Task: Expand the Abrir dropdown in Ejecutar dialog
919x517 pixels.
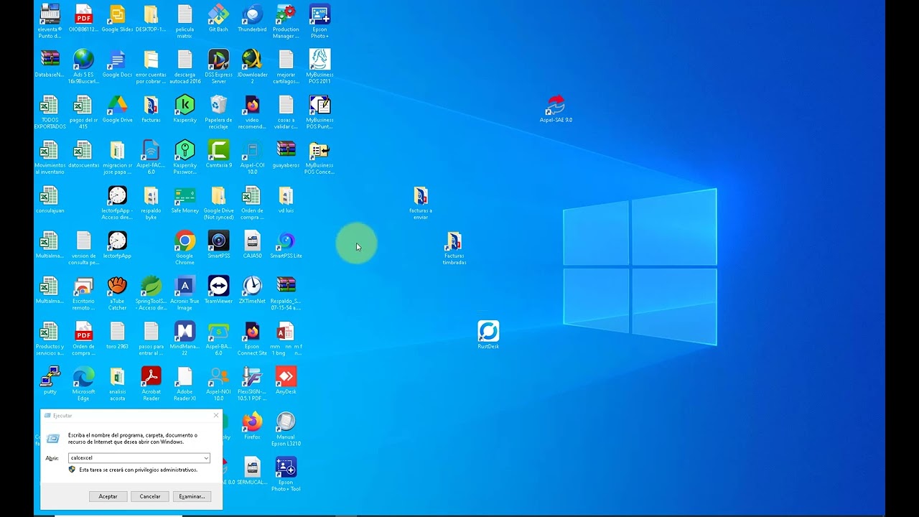Action: tap(206, 458)
